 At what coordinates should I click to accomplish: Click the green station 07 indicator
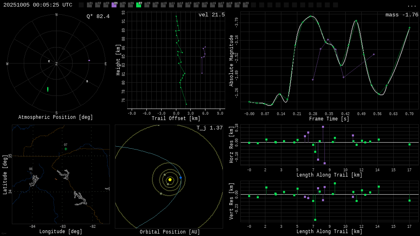139,5
